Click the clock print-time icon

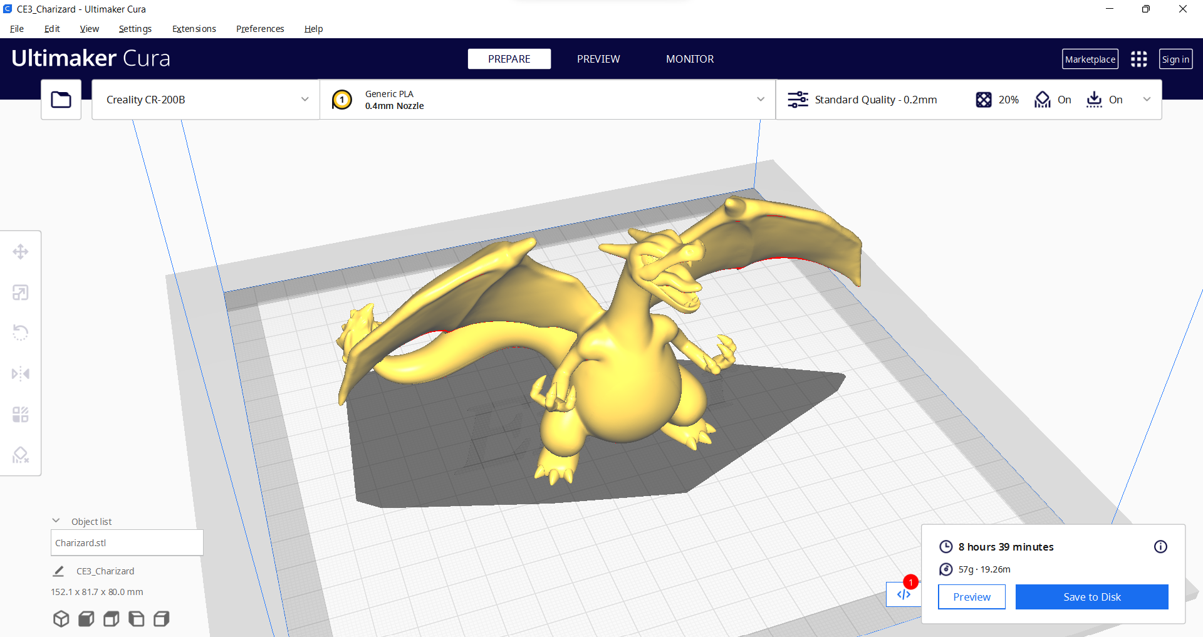946,547
